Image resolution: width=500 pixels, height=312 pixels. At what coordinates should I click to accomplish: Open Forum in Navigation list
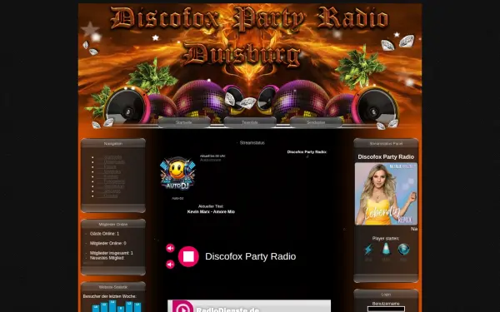pyautogui.click(x=110, y=167)
